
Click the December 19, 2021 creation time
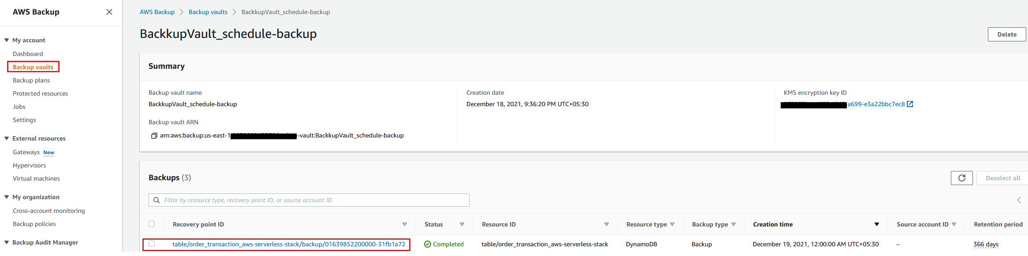click(x=816, y=244)
